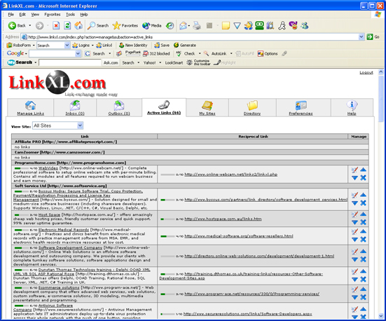Open the RoboForm menu dropdown arrow
Viewport: 386px width, 321px height.
click(x=34, y=46)
